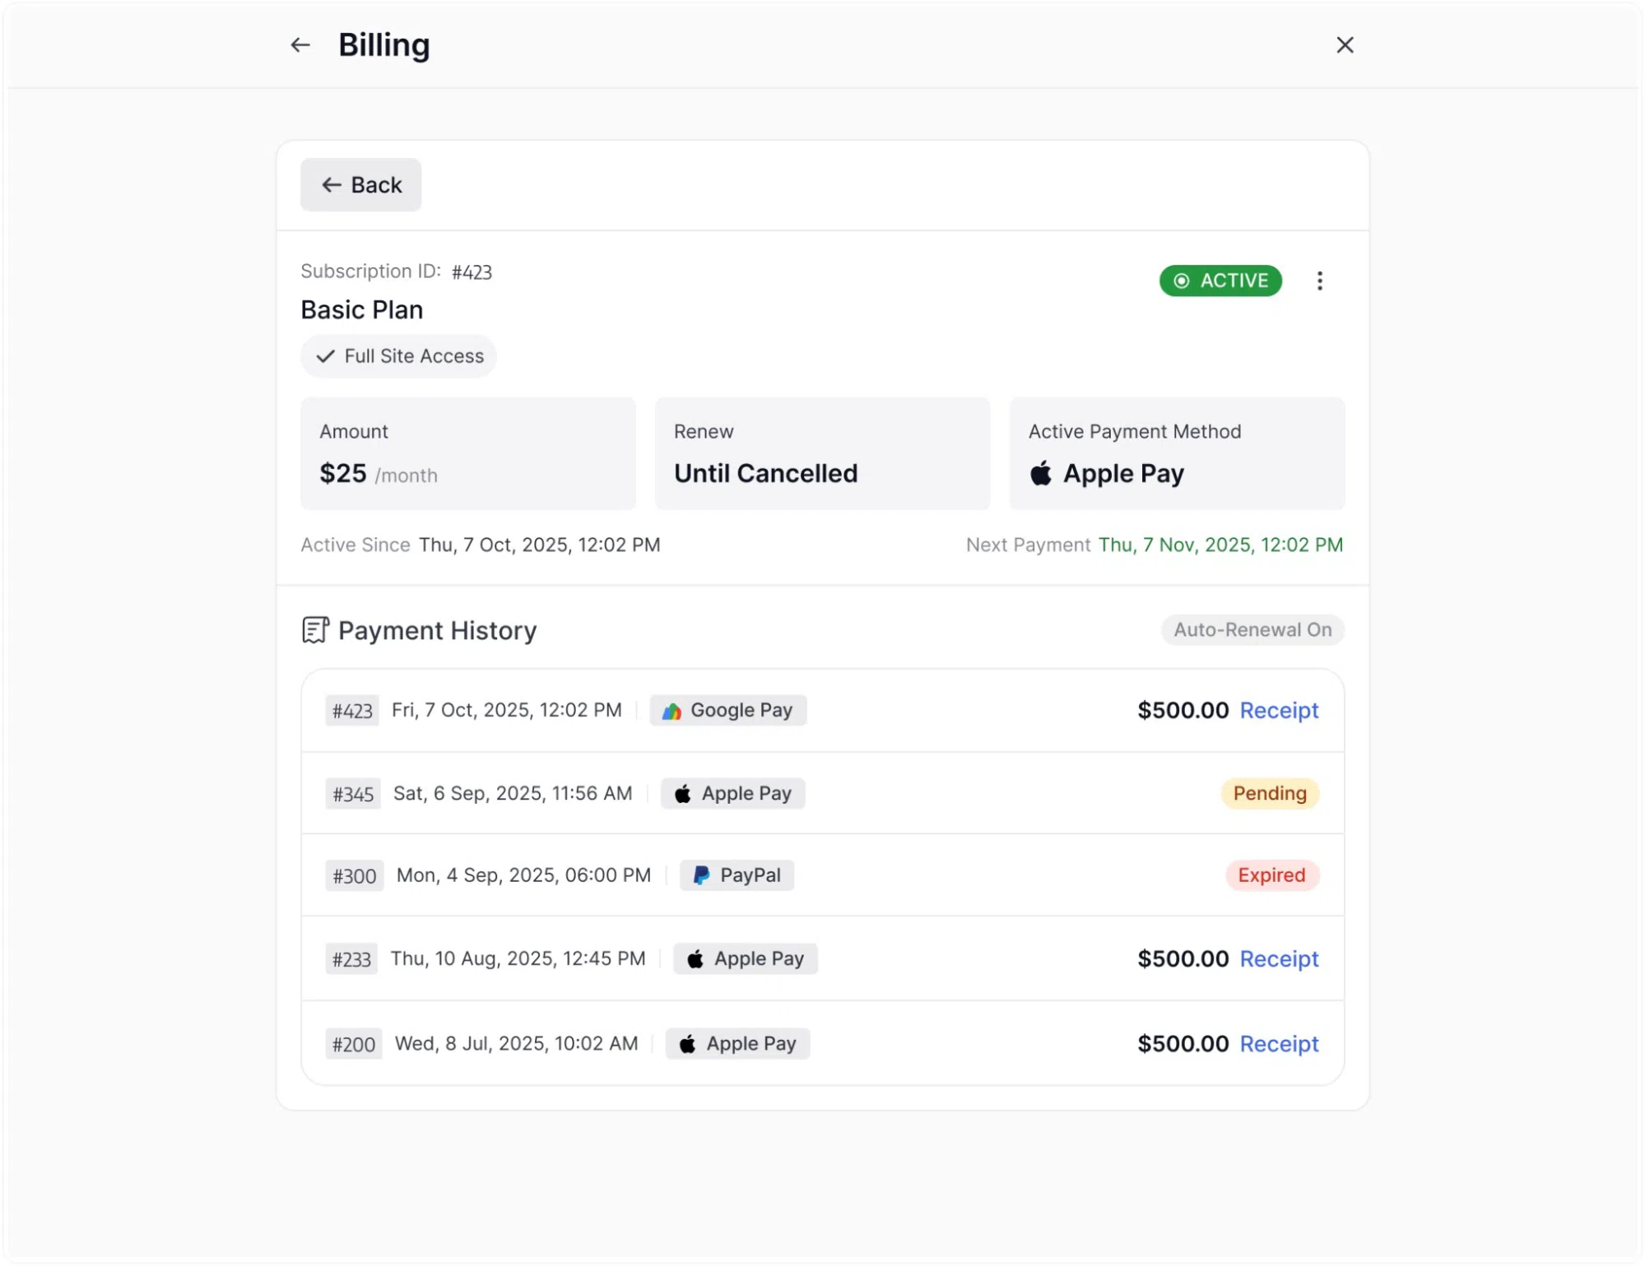Click date Sat, 6 Sep, 2025, 11:56 AM

513,794
